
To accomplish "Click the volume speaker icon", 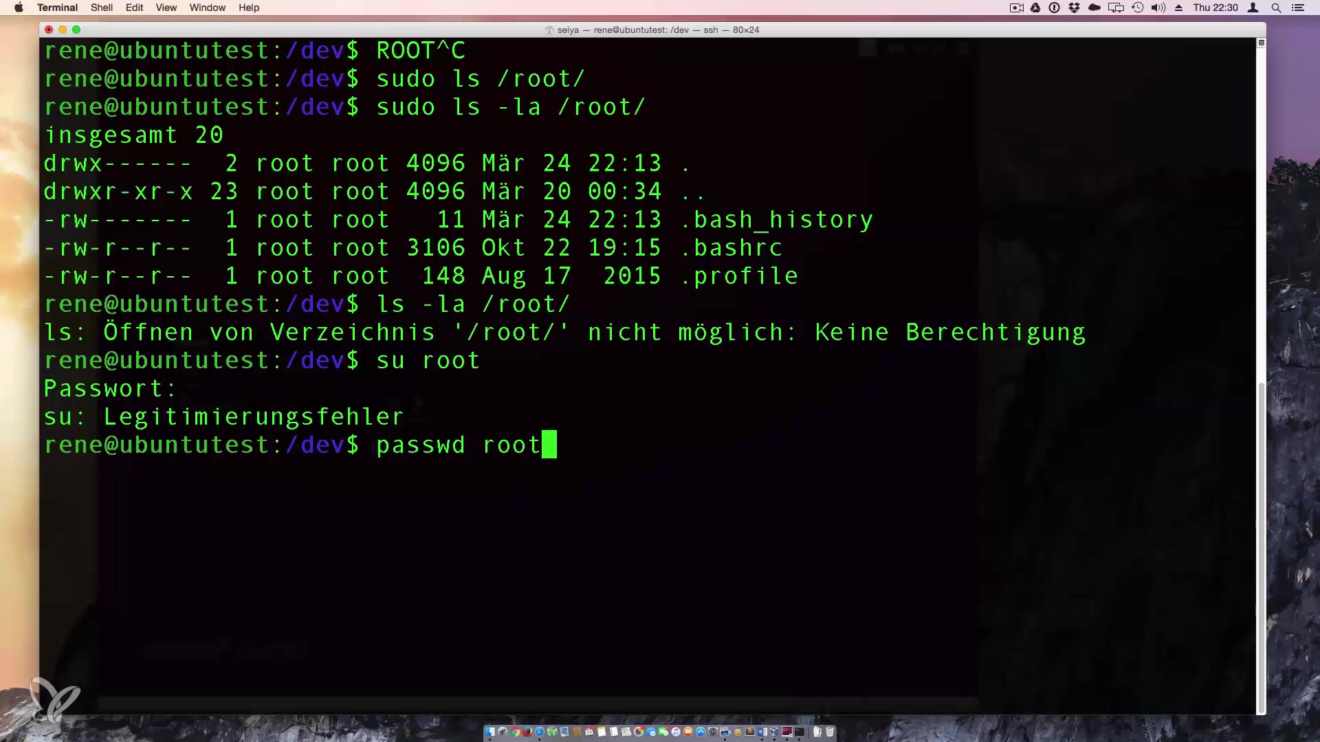I will 1158,8.
